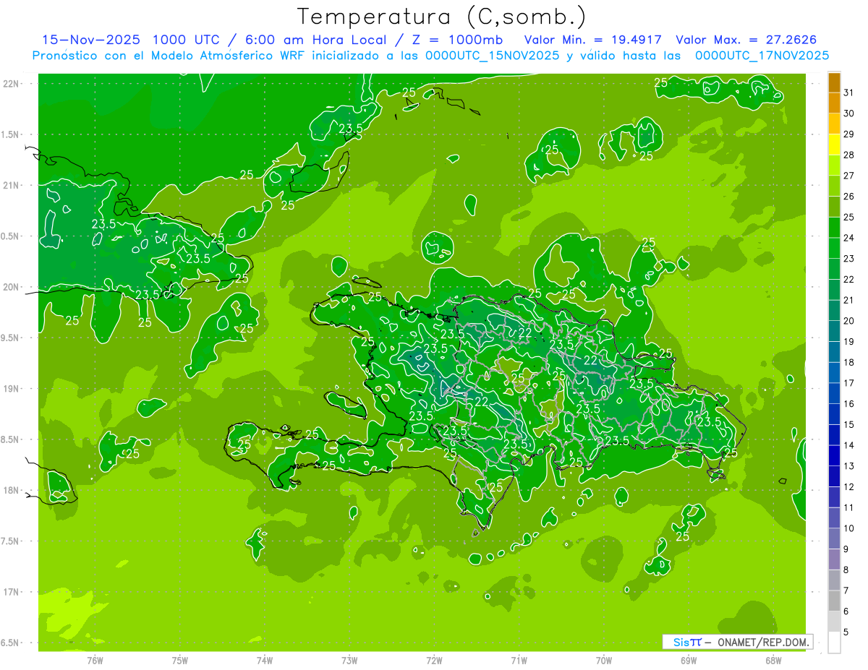Click the '75W' longitude axis label

coord(180,660)
